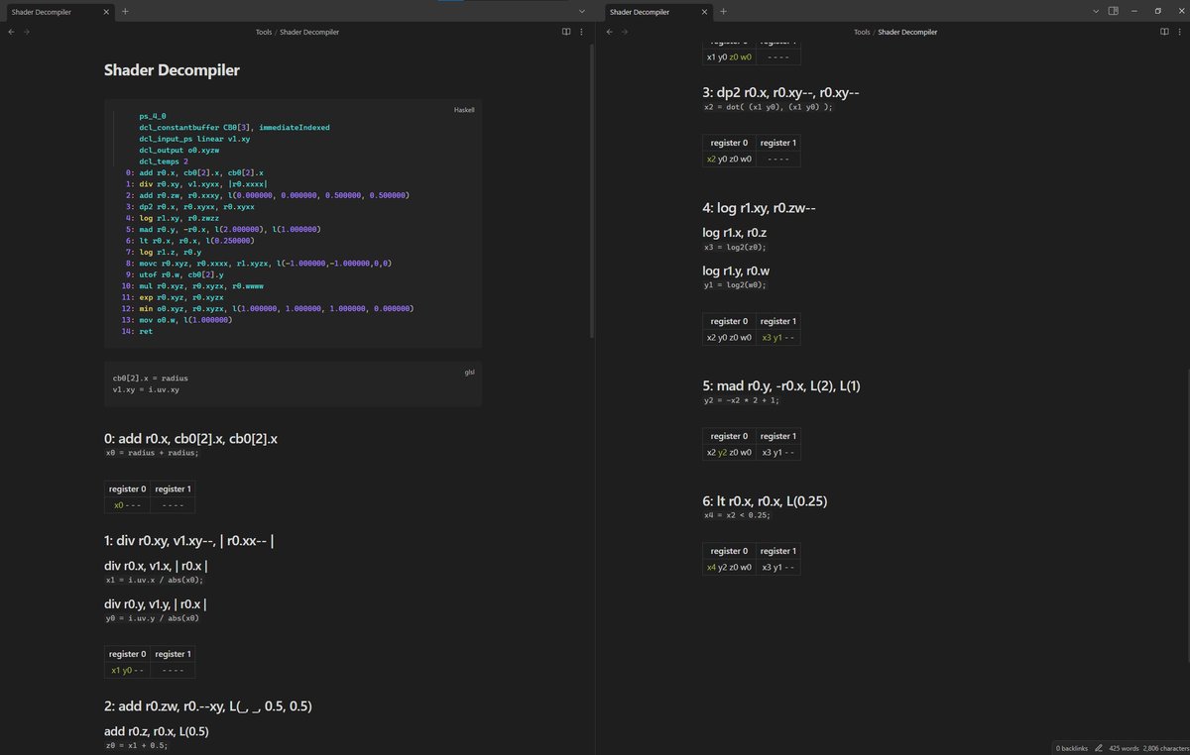The height and width of the screenshot is (755, 1190).
Task: Click heading '6: lt r0.x, r0.x, L(0.25)'
Action: [x=765, y=501]
